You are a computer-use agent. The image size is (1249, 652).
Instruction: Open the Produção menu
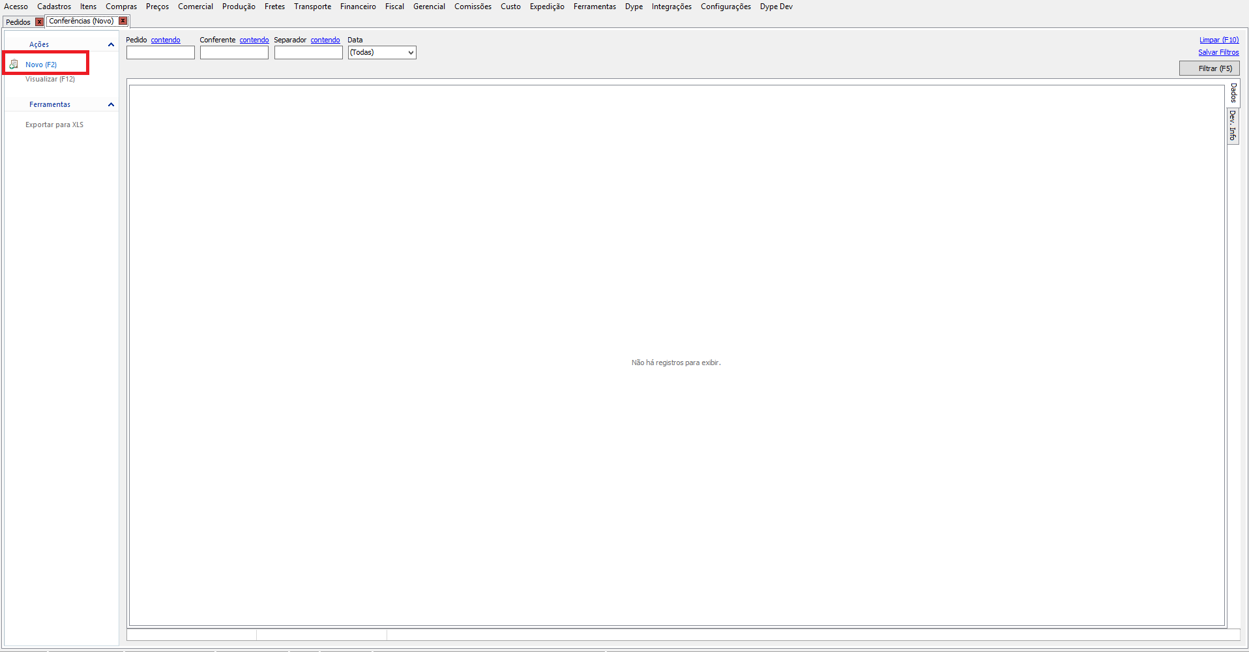239,7
